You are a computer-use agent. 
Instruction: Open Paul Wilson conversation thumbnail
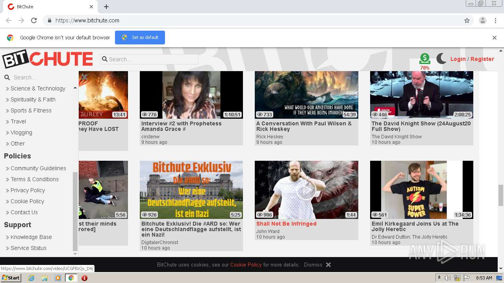tap(306, 95)
